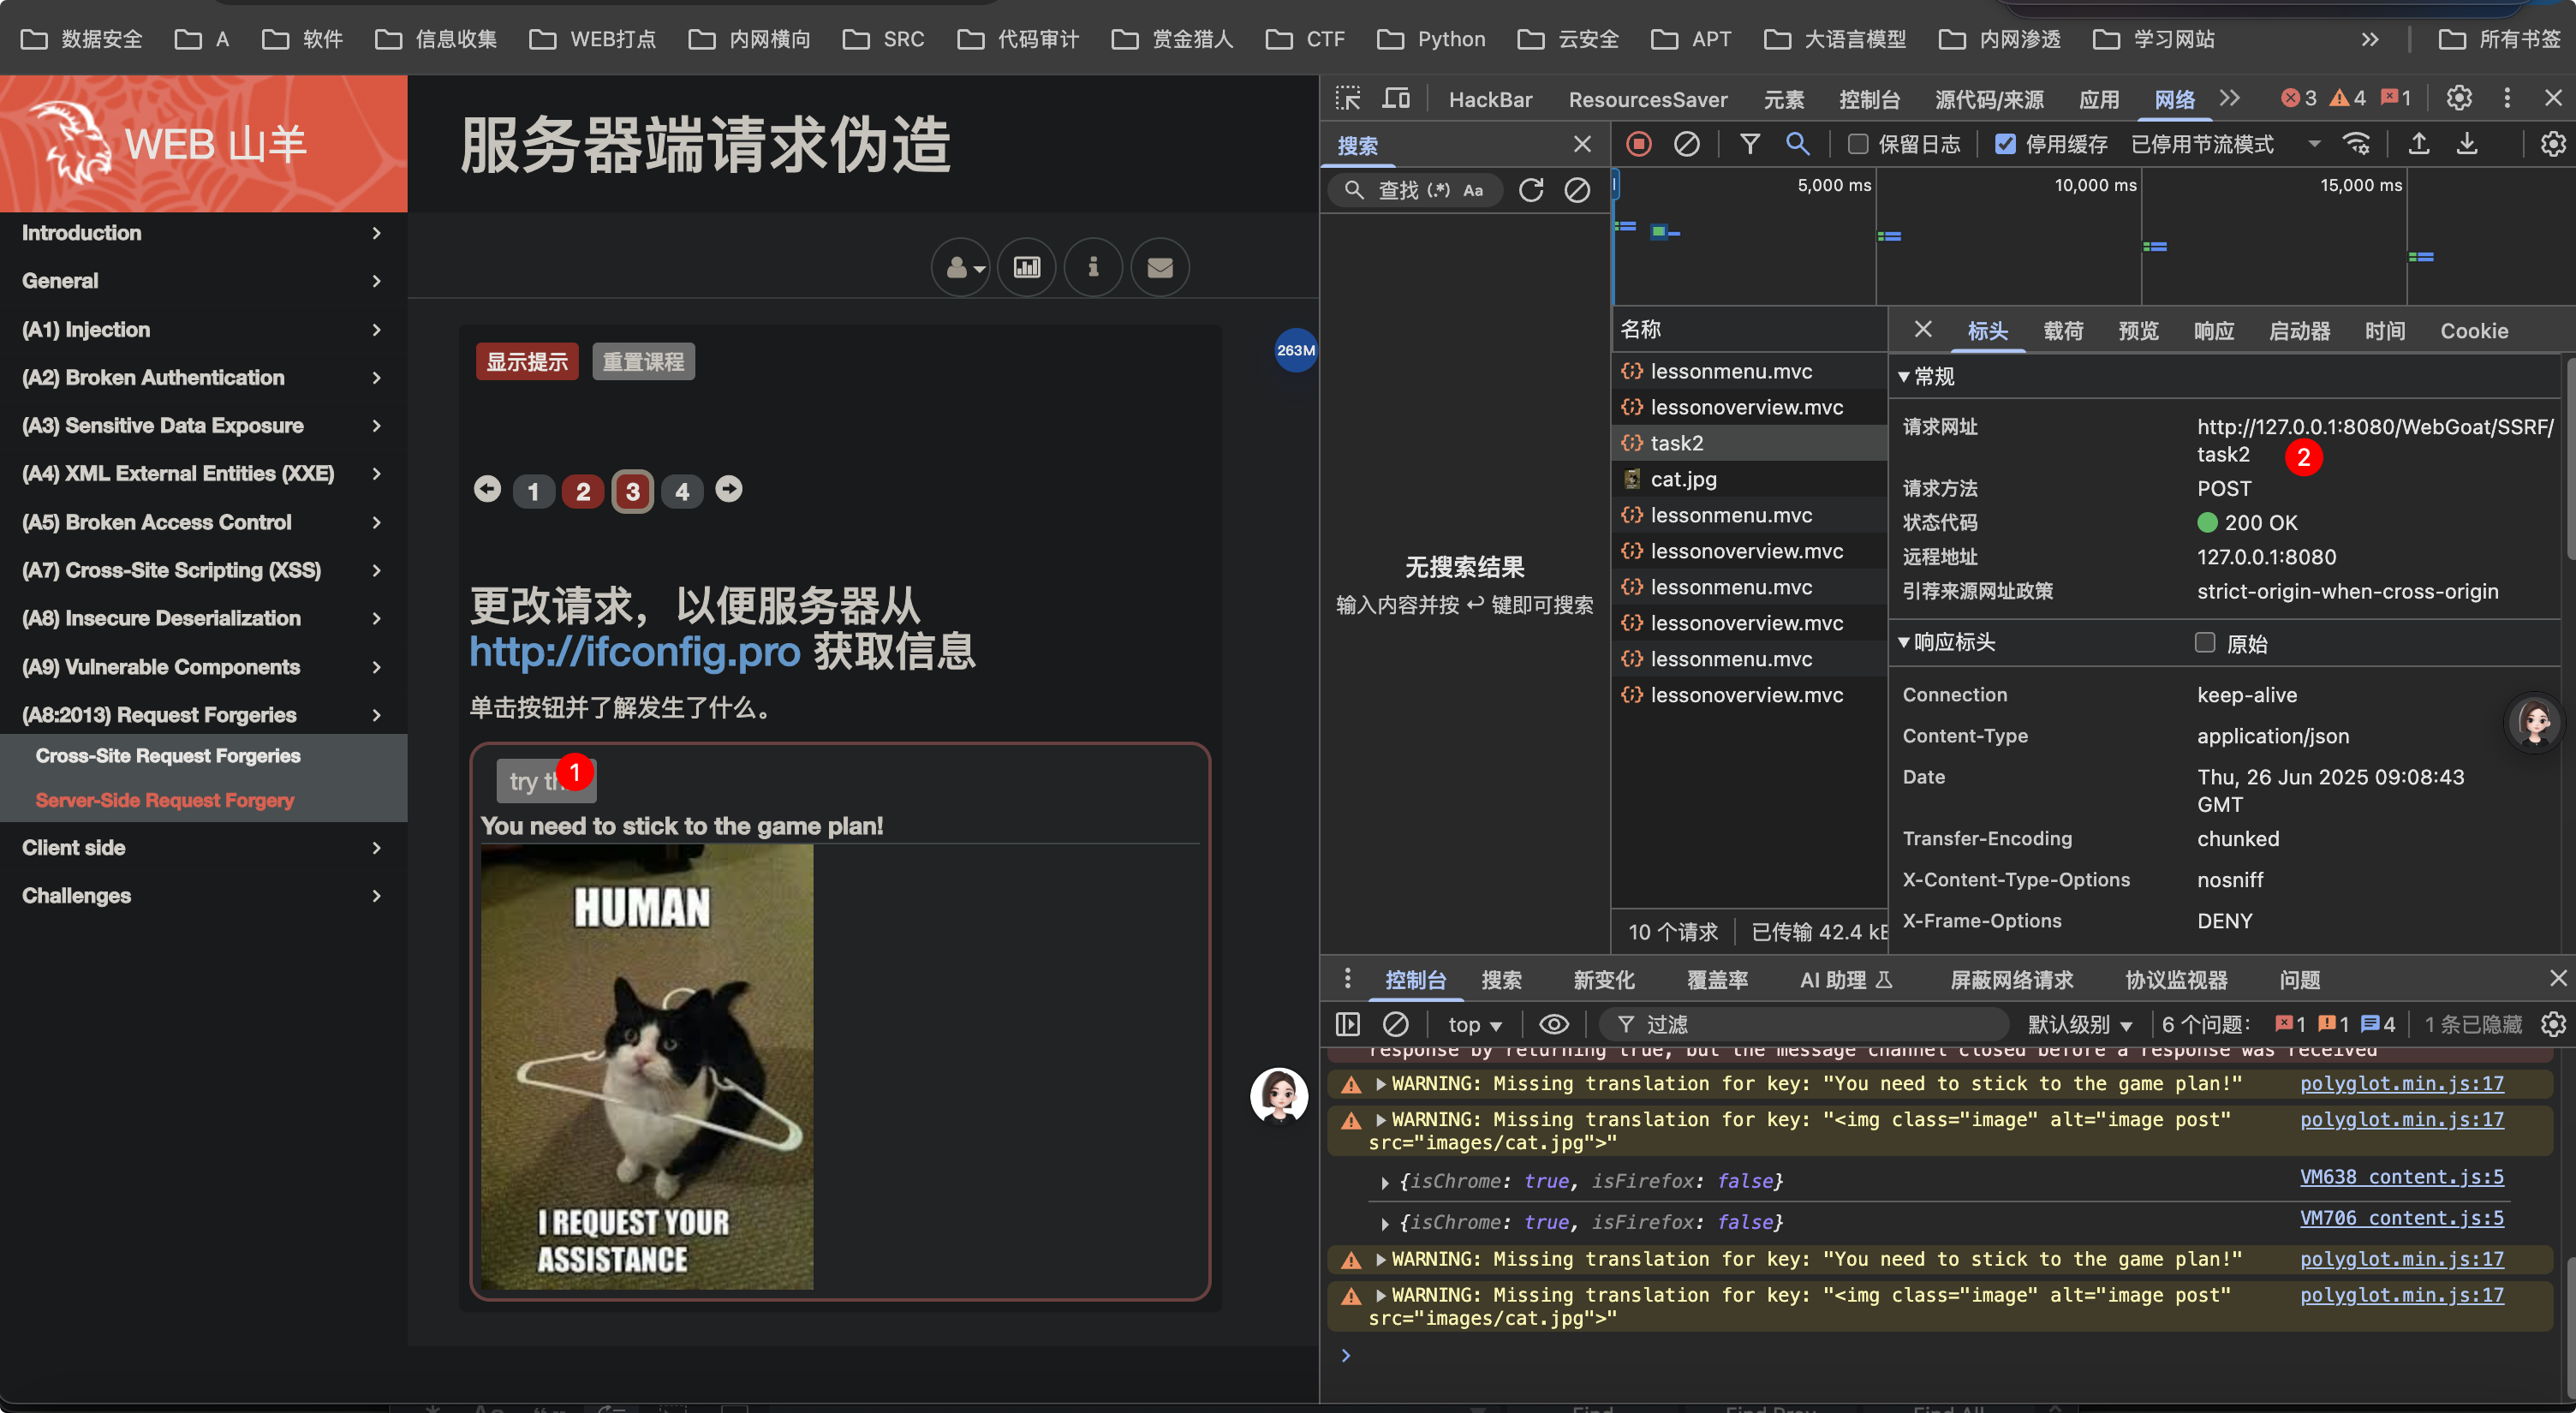This screenshot has width=2576, height=1413.
Task: Click the record network log icon
Action: [x=1638, y=144]
